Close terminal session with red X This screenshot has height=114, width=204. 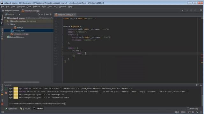6,93
